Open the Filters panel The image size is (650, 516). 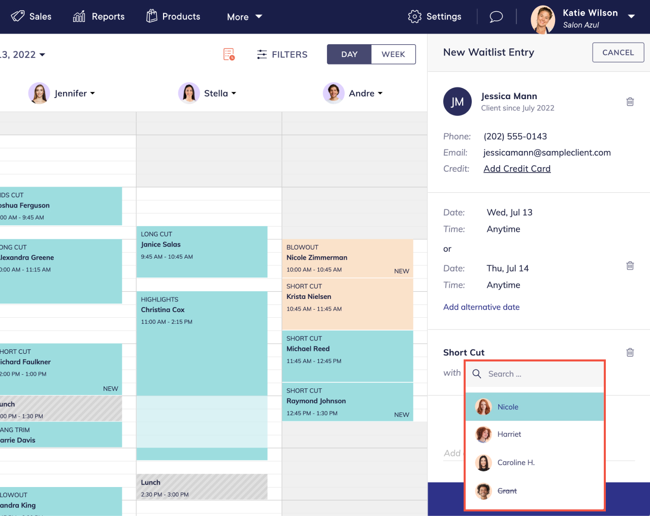pyautogui.click(x=282, y=54)
